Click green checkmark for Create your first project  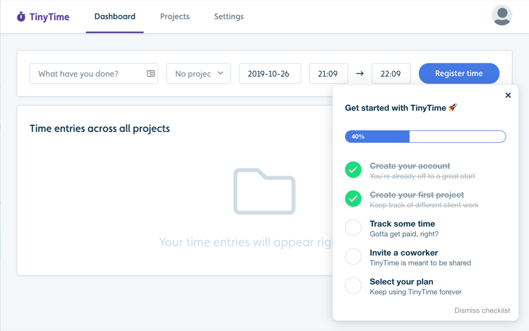tap(353, 199)
